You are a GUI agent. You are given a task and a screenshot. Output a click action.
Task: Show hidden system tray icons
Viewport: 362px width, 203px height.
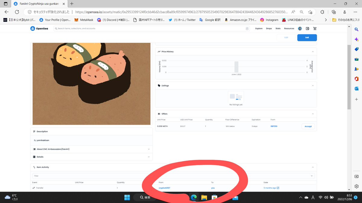pyautogui.click(x=300, y=197)
